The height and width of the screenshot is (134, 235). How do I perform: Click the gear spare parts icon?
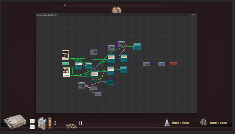(72, 126)
